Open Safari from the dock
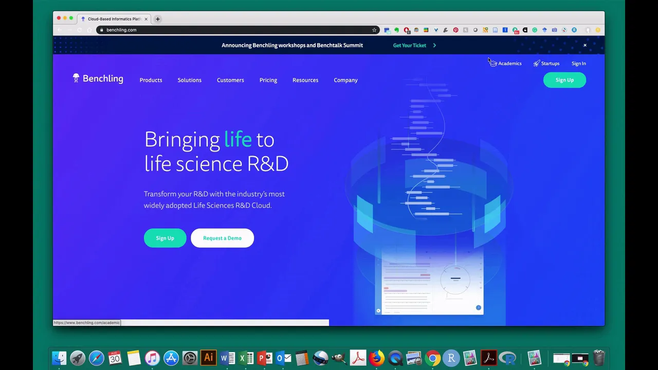This screenshot has width=658, height=370. coord(96,358)
